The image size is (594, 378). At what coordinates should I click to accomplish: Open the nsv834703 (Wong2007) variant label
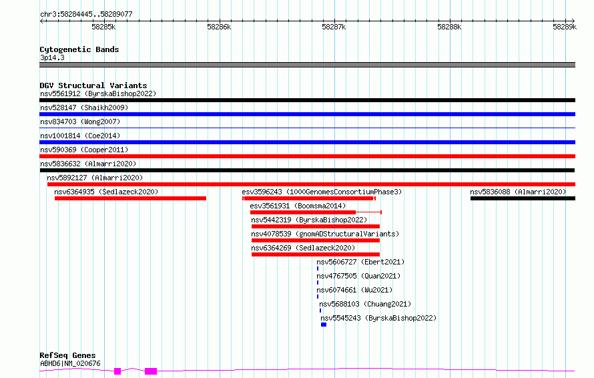click(x=80, y=122)
